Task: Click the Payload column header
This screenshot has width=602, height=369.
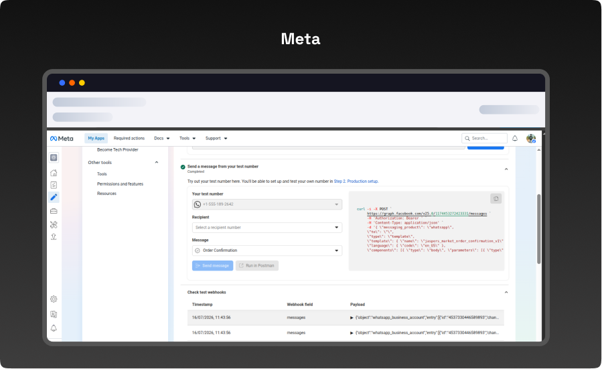Action: 358,305
